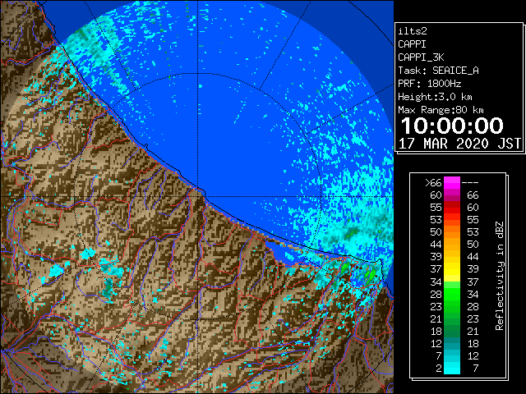Select the "CAPPI_3K" product text
526x394 pixels.
click(421, 57)
